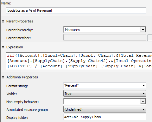Open the Format string dropdown arrow
This screenshot has height=122, width=152.
(143, 86)
